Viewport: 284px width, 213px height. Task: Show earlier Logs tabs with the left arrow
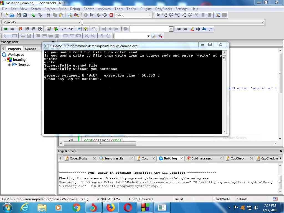click(60, 158)
